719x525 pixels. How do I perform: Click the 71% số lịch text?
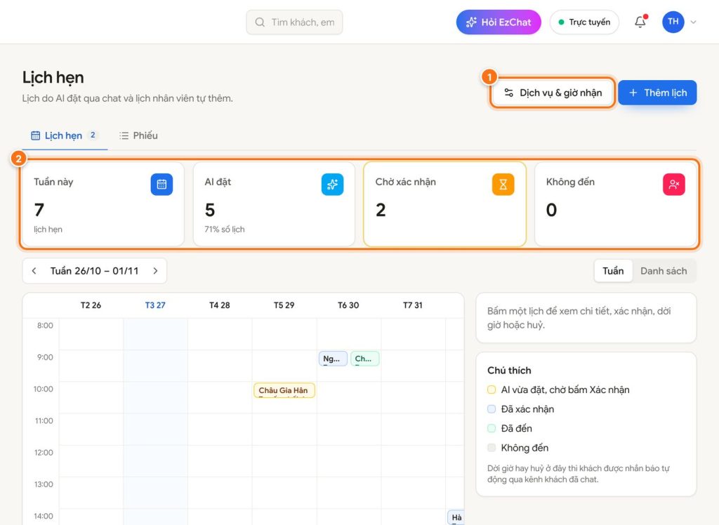click(x=225, y=230)
